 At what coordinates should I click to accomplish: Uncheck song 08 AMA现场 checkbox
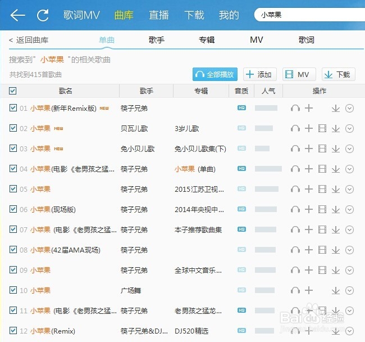(x=13, y=249)
